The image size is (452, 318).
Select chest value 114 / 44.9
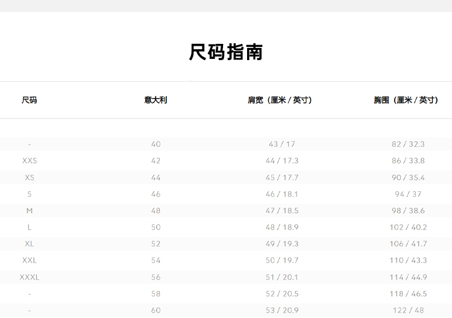point(408,278)
